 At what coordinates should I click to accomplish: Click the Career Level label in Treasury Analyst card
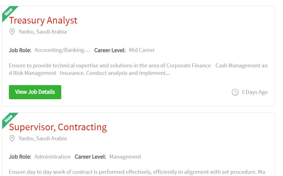110,50
